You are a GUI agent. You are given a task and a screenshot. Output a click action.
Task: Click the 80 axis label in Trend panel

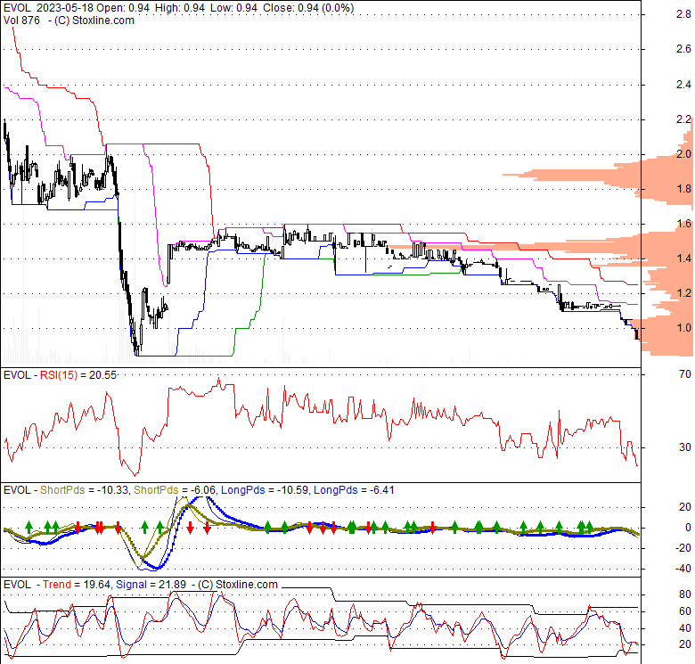click(x=685, y=594)
